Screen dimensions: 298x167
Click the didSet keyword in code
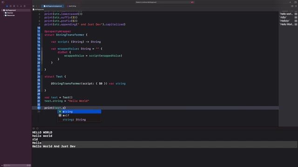[x=62, y=52]
